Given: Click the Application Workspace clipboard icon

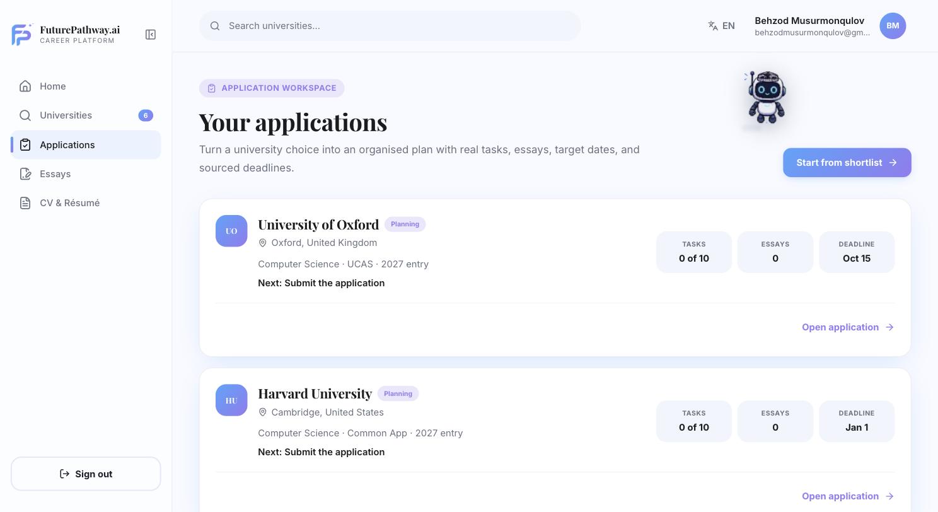Looking at the screenshot, I should pyautogui.click(x=212, y=88).
